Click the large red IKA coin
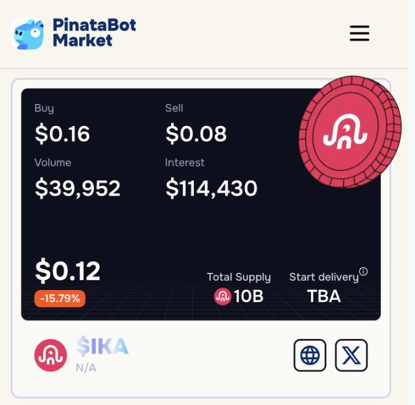Viewport: 415px width, 405px height. pyautogui.click(x=349, y=131)
